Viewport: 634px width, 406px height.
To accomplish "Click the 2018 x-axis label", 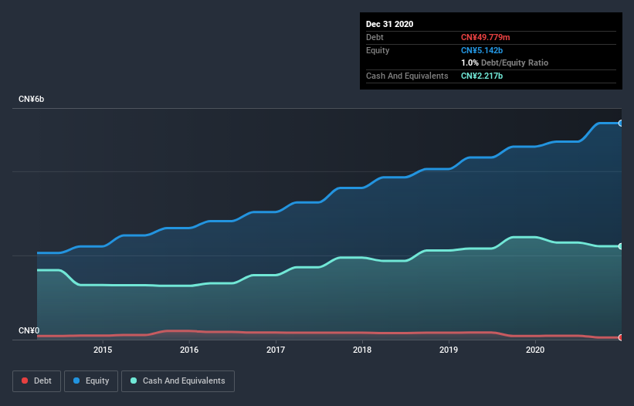I will click(x=362, y=350).
